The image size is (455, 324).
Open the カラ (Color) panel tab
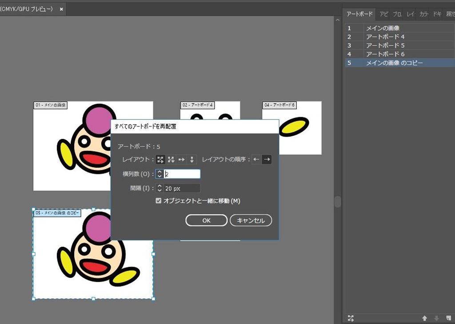point(423,14)
